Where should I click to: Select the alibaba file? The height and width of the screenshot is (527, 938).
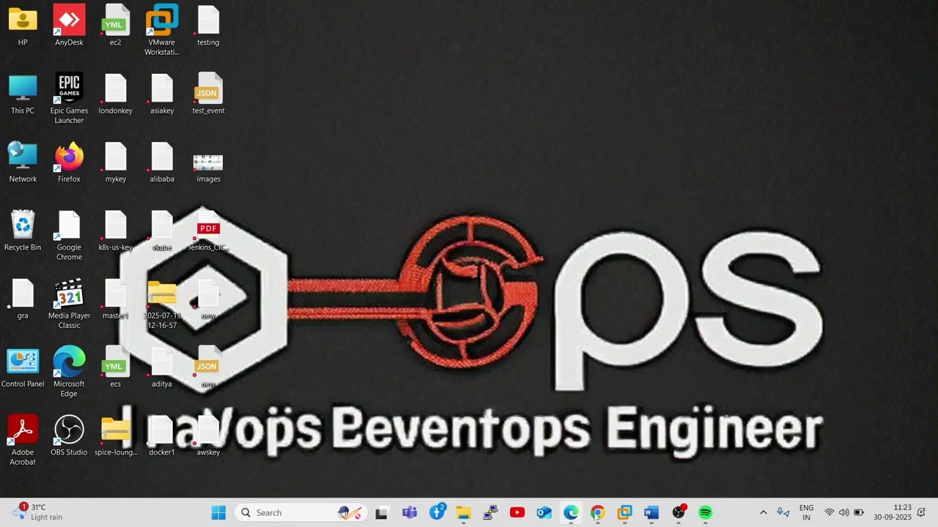pyautogui.click(x=161, y=162)
